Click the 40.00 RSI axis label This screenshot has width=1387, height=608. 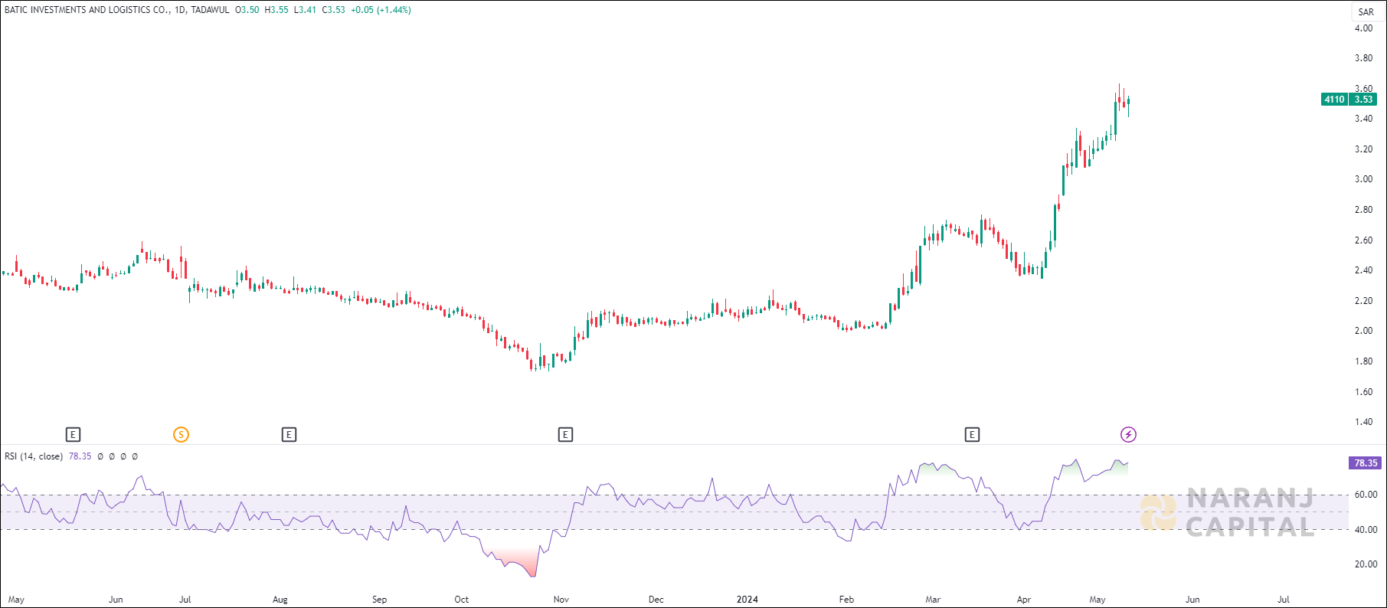[x=1366, y=530]
